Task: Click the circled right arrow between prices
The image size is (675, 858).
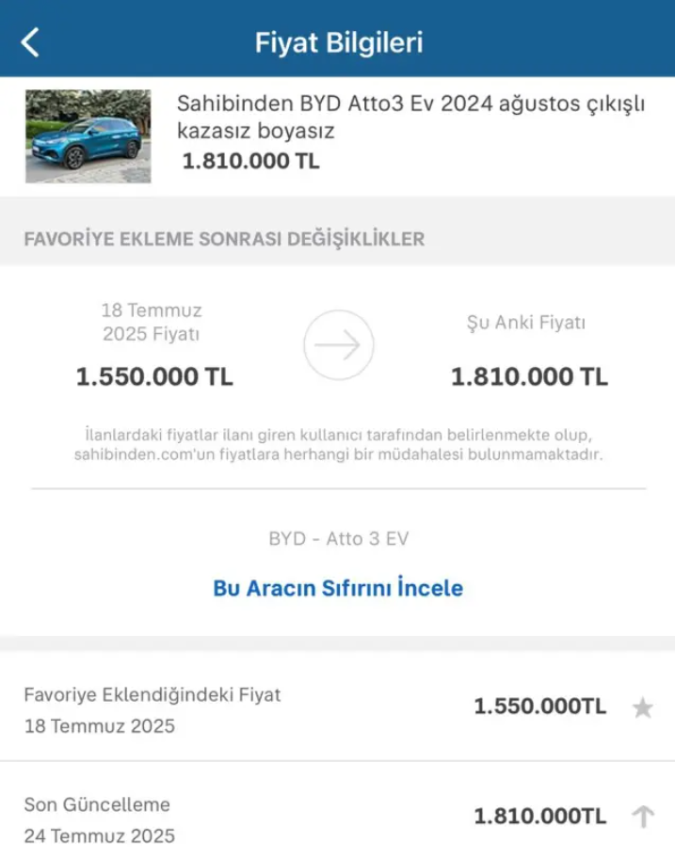Action: 338,345
